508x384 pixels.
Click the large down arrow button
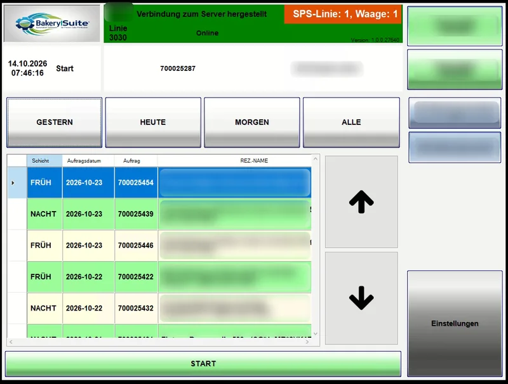pos(361,298)
